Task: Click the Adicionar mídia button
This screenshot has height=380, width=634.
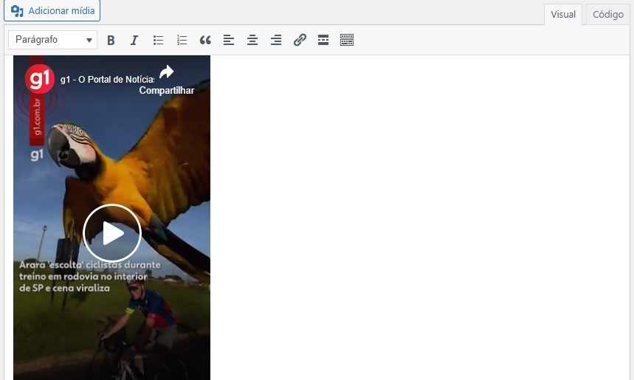Action: (x=52, y=11)
